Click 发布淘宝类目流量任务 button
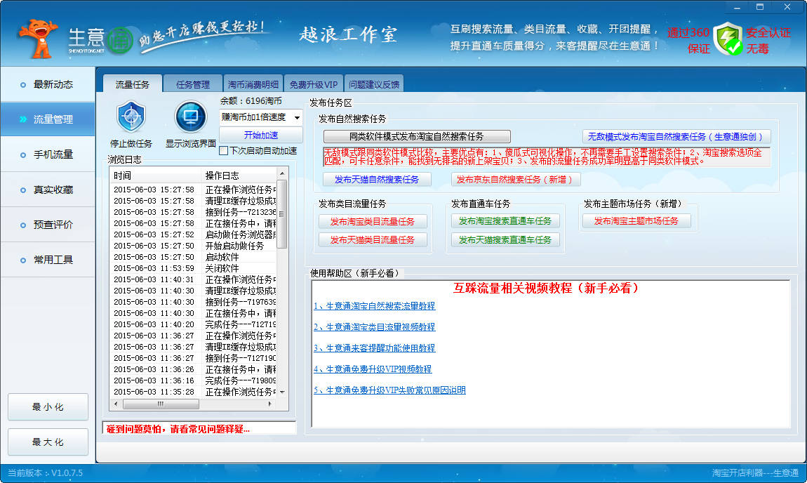807x483 pixels. tap(373, 221)
